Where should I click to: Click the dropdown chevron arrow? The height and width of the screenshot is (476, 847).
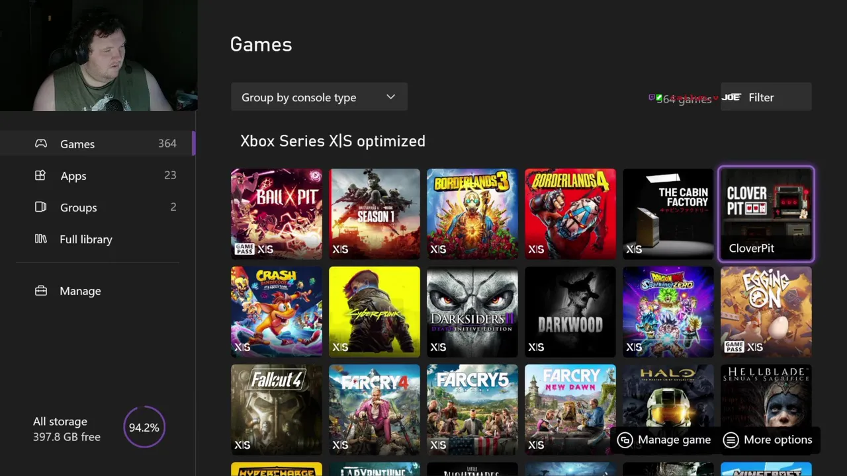coord(390,97)
